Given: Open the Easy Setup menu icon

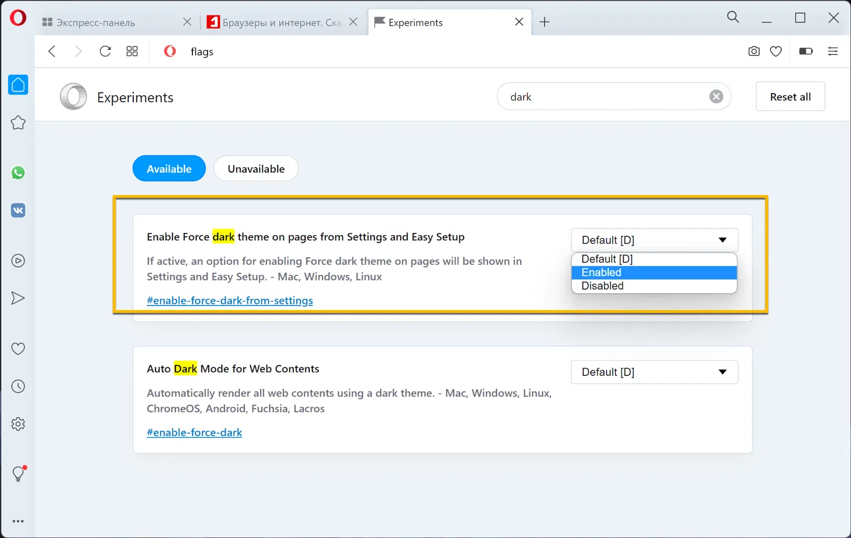Looking at the screenshot, I should pyautogui.click(x=833, y=52).
